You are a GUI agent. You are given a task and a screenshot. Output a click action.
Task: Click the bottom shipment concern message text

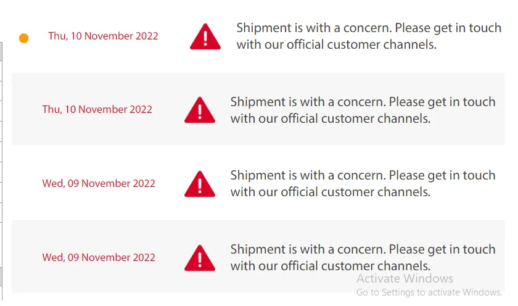[x=363, y=257]
